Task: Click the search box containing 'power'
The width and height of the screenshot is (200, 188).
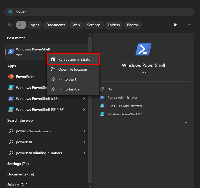Action: pyautogui.click(x=99, y=12)
